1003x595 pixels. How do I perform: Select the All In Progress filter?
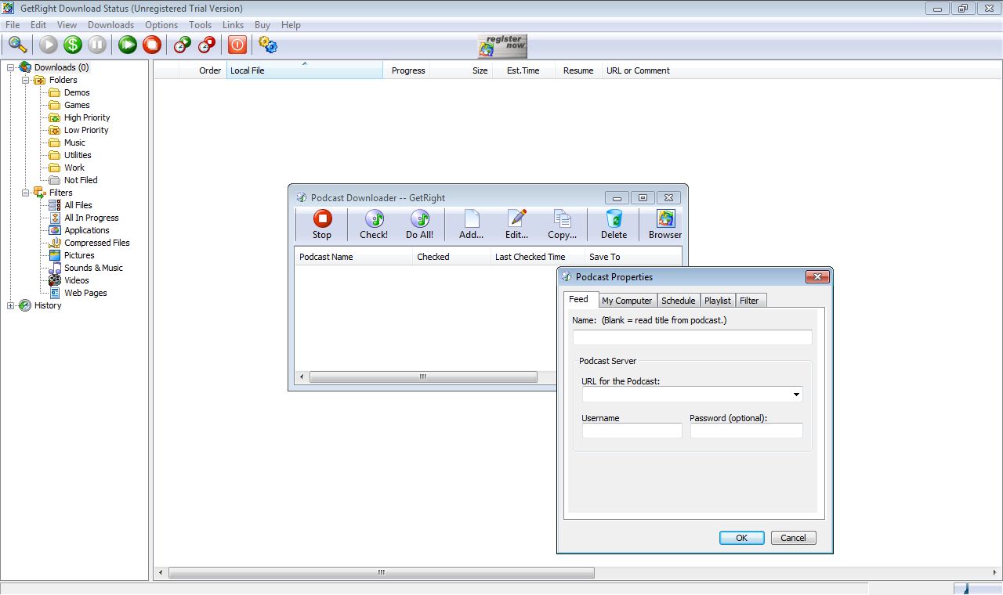pyautogui.click(x=92, y=218)
